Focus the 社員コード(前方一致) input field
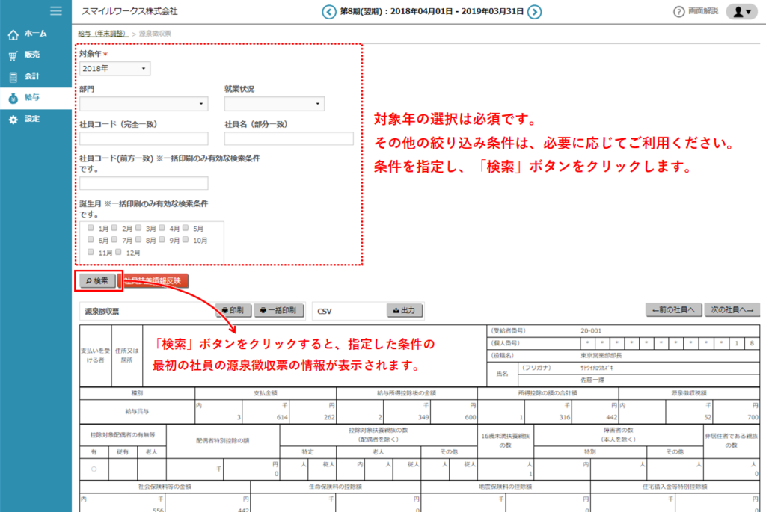766x512 pixels. 144,183
